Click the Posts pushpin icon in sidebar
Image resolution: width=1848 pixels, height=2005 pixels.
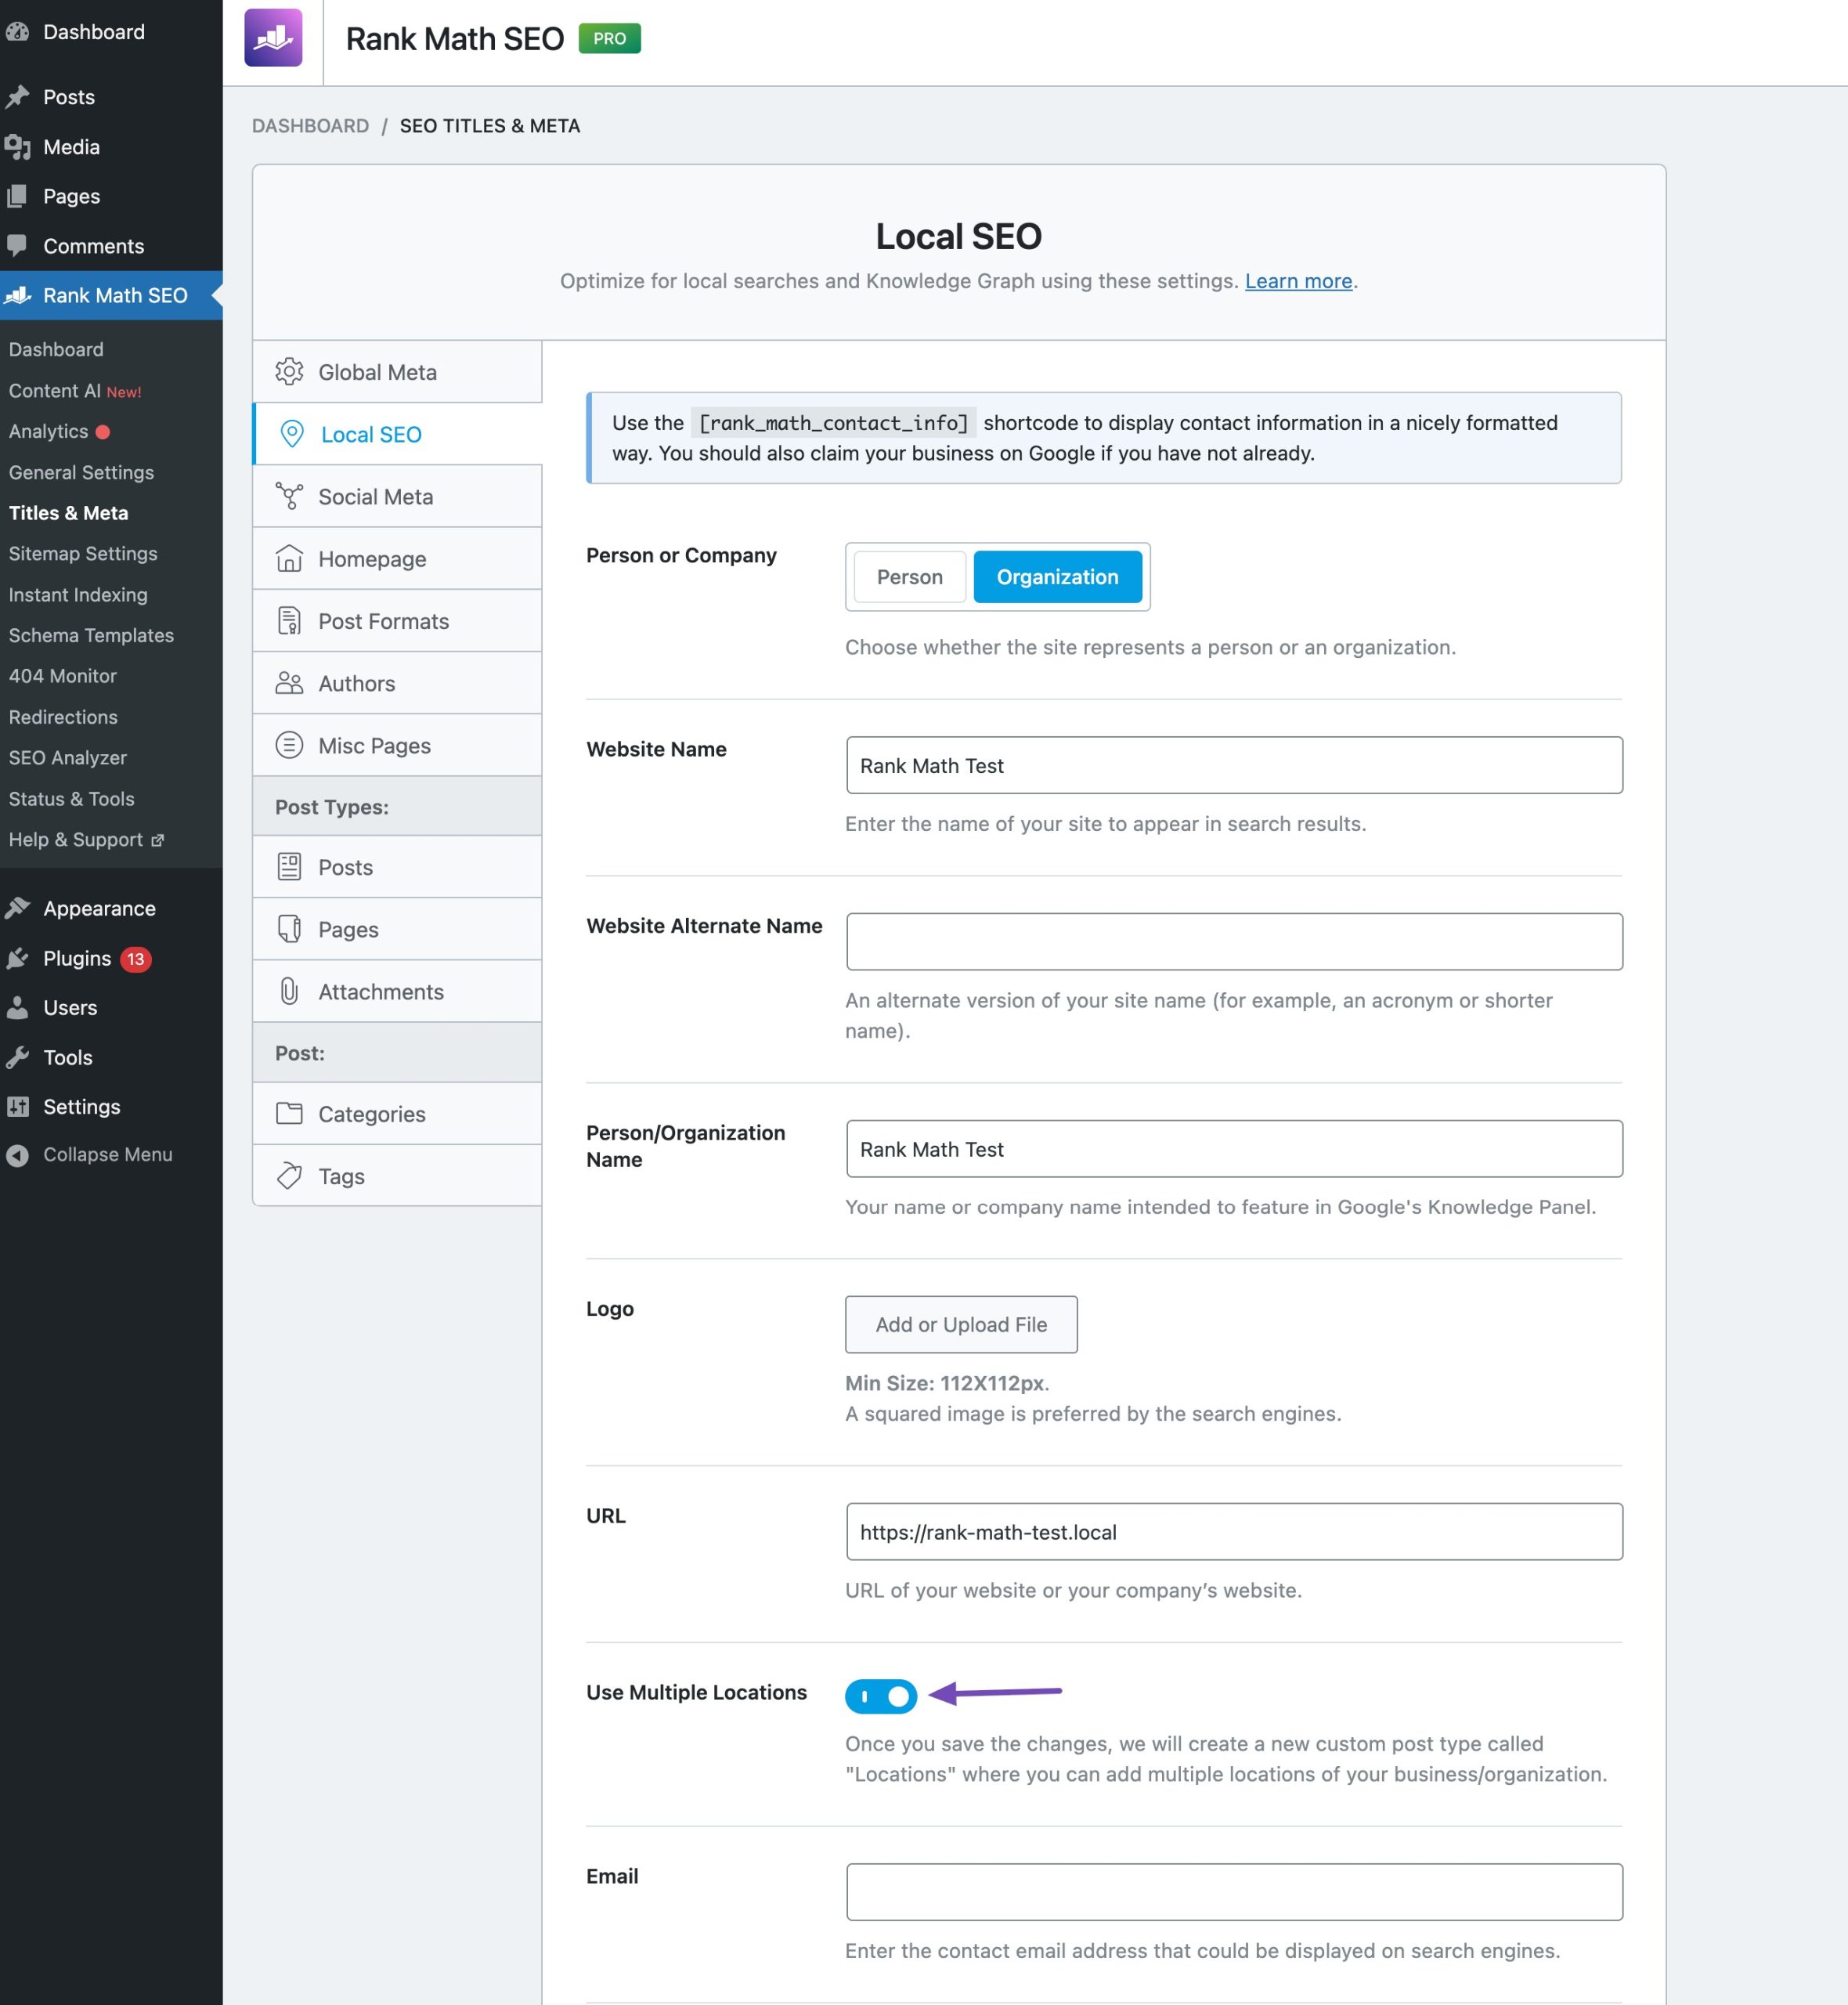pyautogui.click(x=17, y=97)
